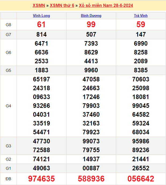Select the red G8 number 99

(91, 25)
